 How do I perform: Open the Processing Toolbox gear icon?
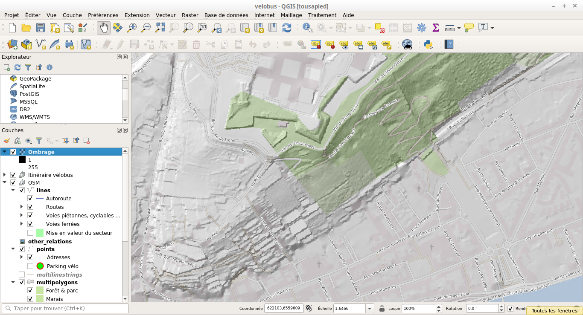(421, 28)
